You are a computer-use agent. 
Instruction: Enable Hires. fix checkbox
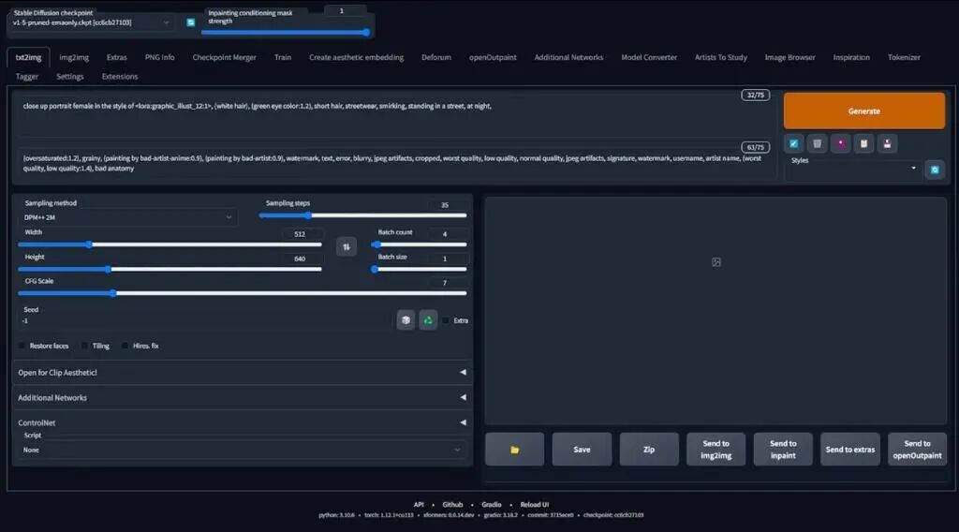click(x=125, y=347)
